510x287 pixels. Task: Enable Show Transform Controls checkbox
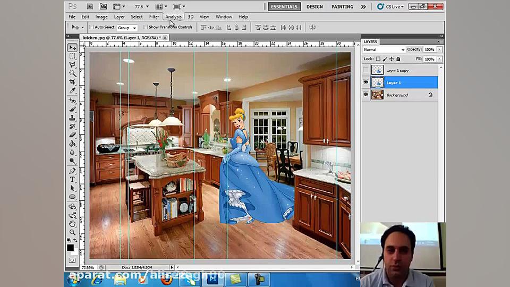[146, 27]
